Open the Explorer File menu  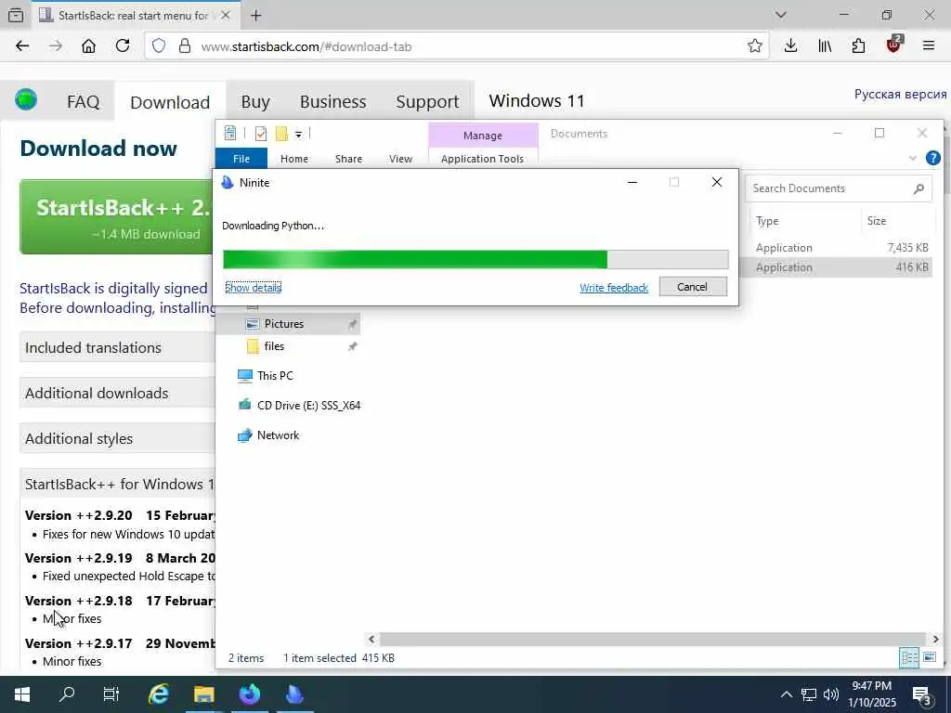241,159
